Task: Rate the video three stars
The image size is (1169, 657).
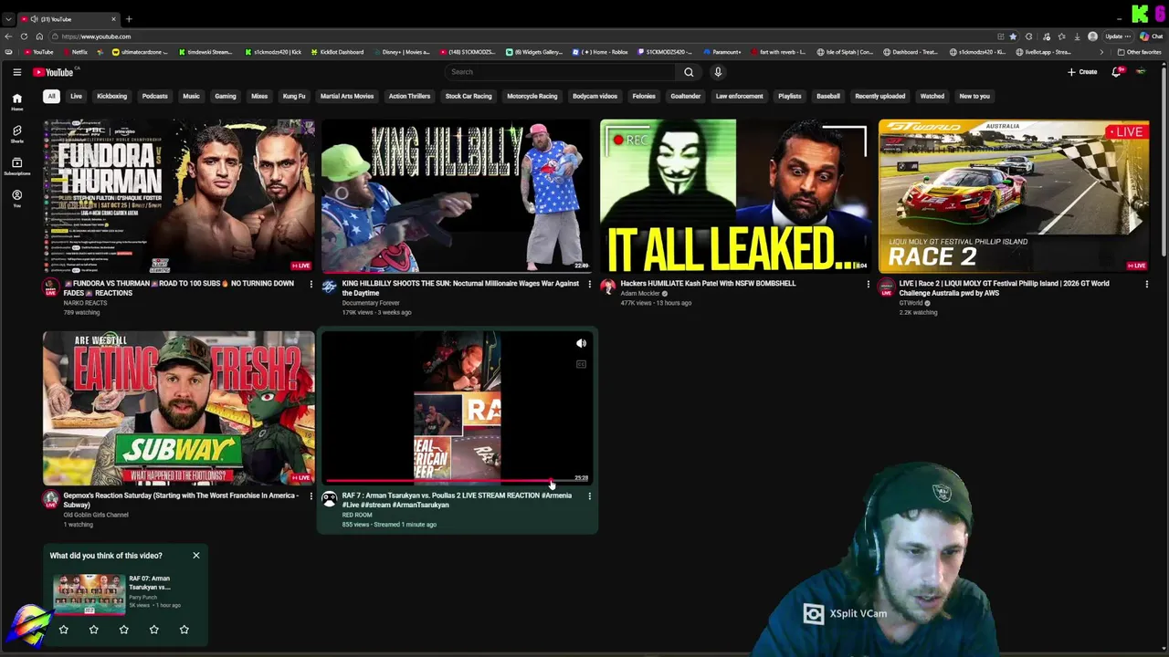Action: click(124, 630)
